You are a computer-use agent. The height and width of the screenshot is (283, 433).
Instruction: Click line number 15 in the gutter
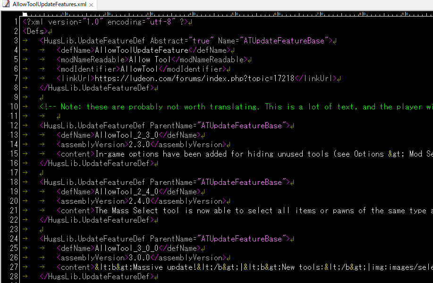[x=14, y=154]
